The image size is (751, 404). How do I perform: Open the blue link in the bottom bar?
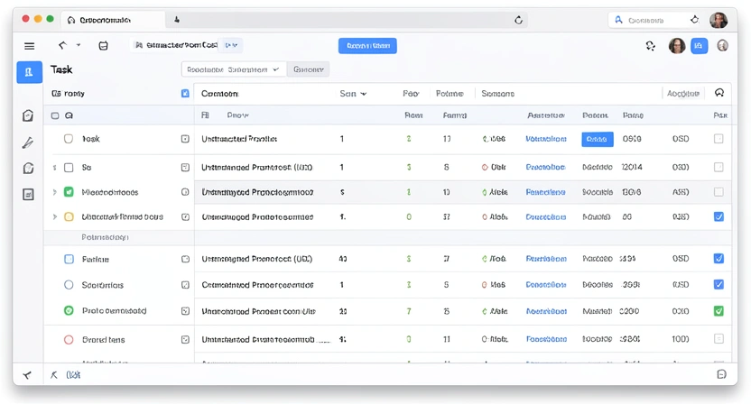coord(73,375)
